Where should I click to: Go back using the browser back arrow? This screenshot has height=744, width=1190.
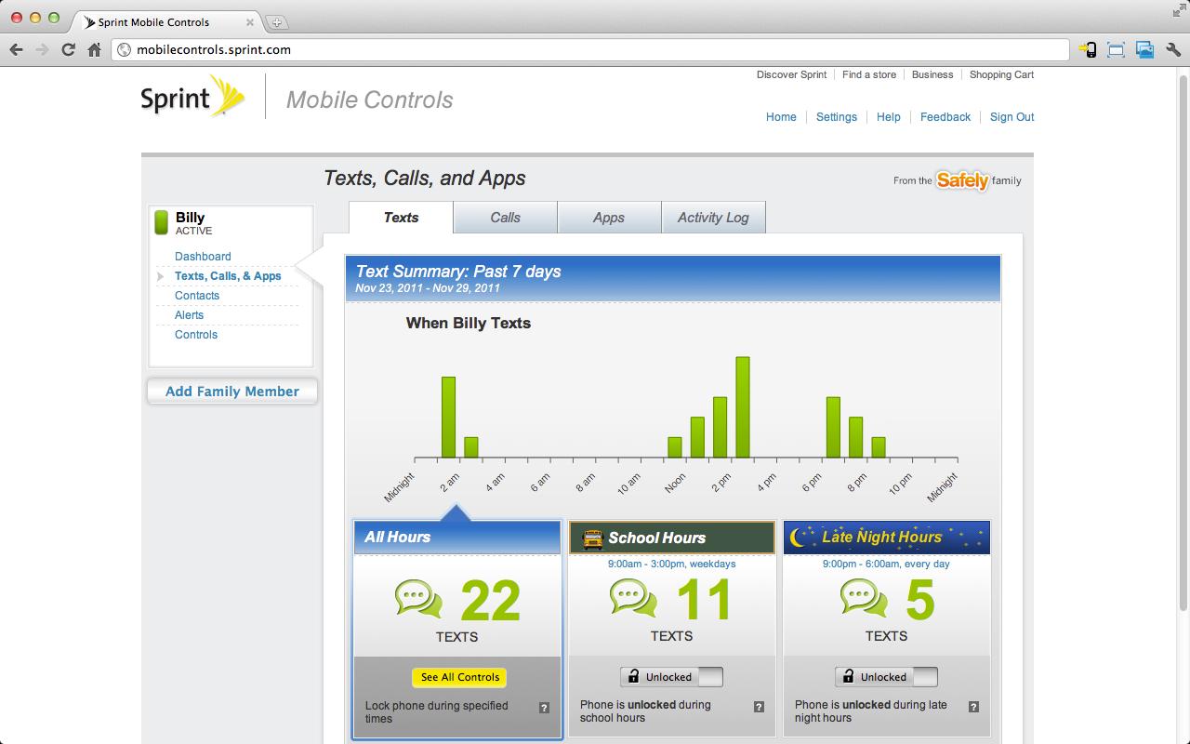coord(16,50)
